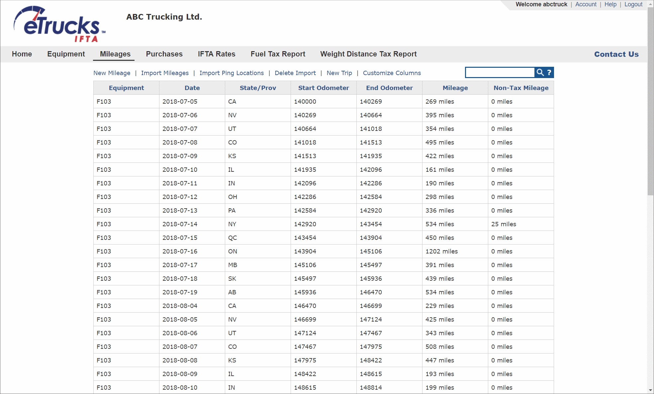
Task: Click the New Mileage link
Action: (112, 73)
